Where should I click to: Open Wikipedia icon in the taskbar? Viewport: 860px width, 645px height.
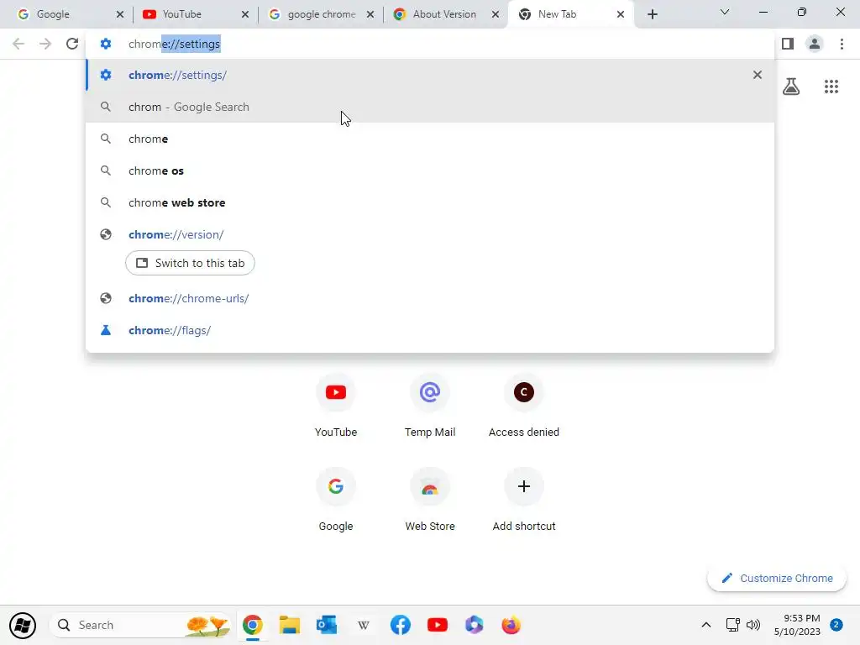point(363,625)
